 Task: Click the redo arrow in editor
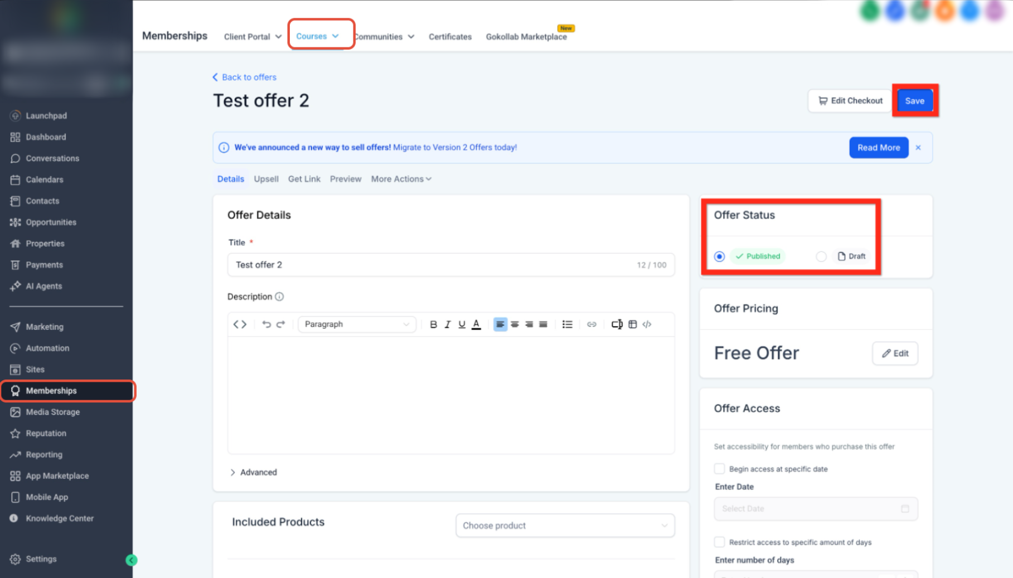pos(280,324)
